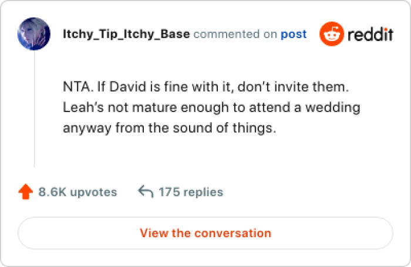Follow the blue "post" link

tap(294, 34)
